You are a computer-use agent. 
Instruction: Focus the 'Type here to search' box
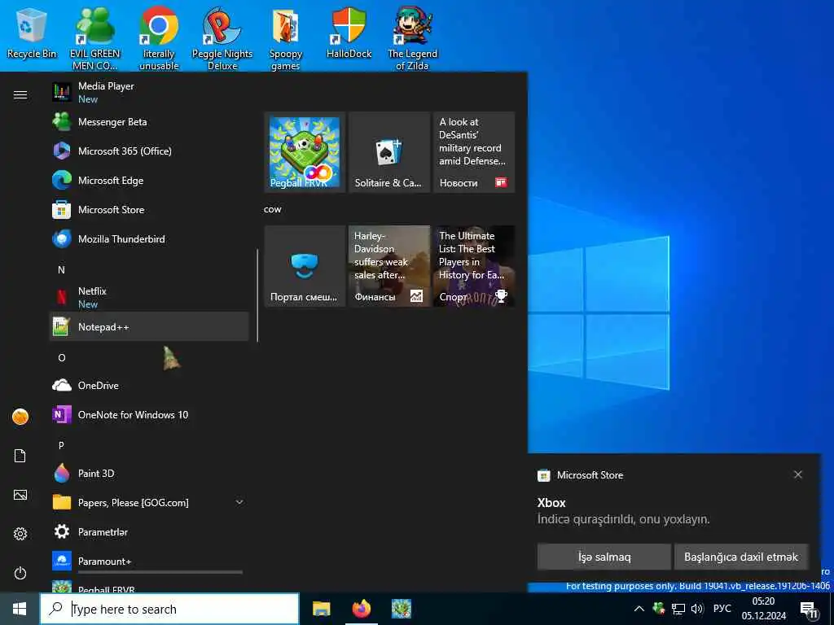[169, 609]
